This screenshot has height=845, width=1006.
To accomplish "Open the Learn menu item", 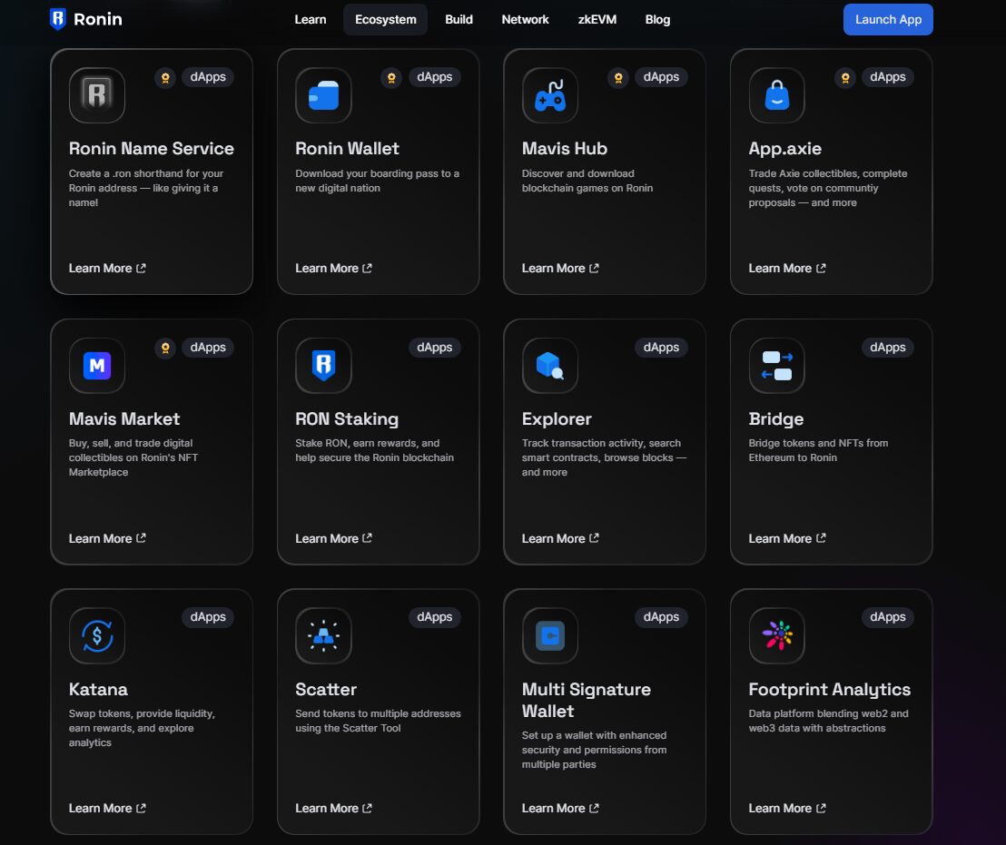I will point(311,19).
